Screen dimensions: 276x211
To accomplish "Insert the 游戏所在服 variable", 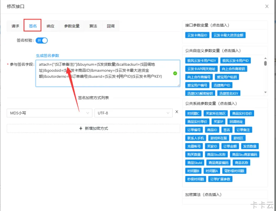I will coord(219,138).
